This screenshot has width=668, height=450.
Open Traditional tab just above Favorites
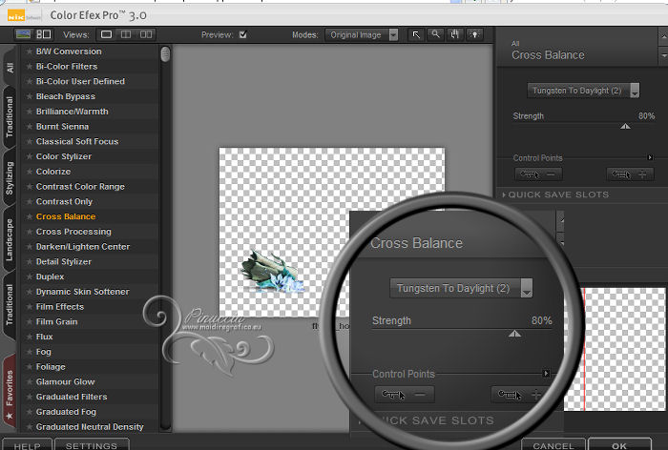coord(10,305)
